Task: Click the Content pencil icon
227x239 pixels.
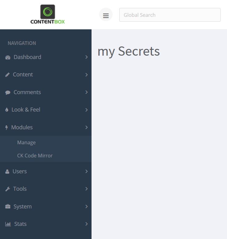Action: click(x=7, y=75)
